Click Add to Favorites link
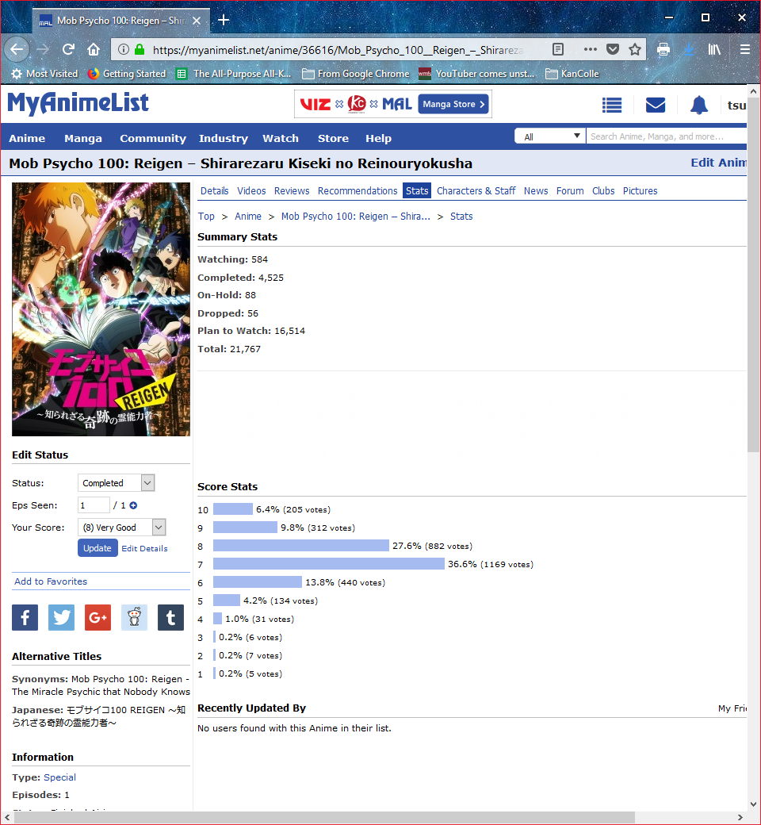 click(51, 581)
